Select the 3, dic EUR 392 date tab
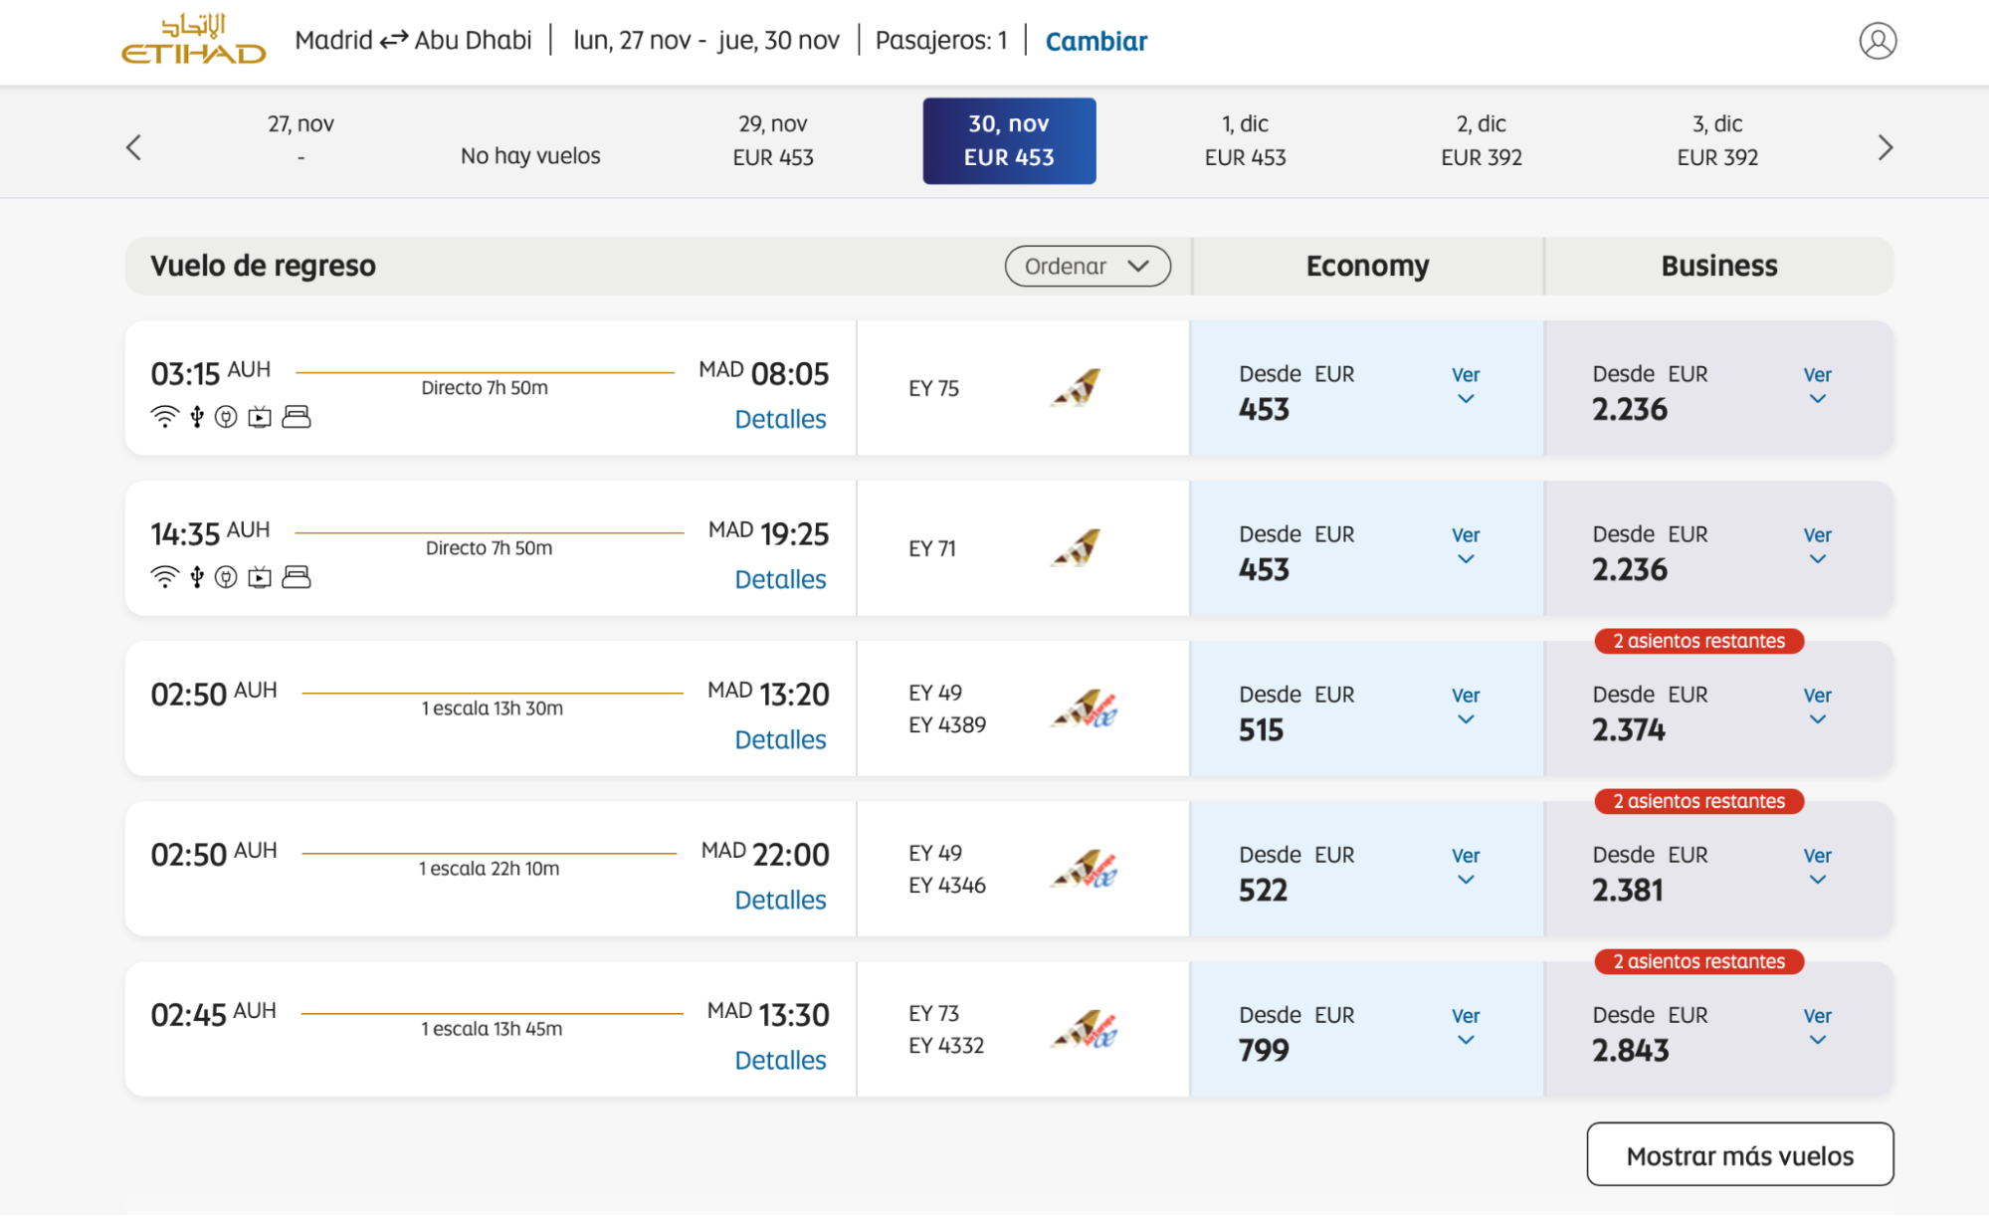1989x1216 pixels. [x=1717, y=140]
